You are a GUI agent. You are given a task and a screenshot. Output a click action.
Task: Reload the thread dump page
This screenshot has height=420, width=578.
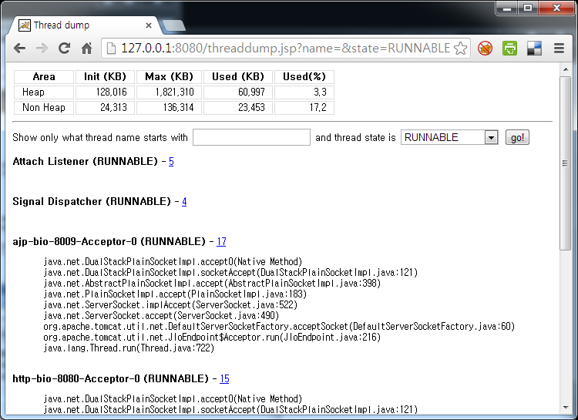click(64, 48)
